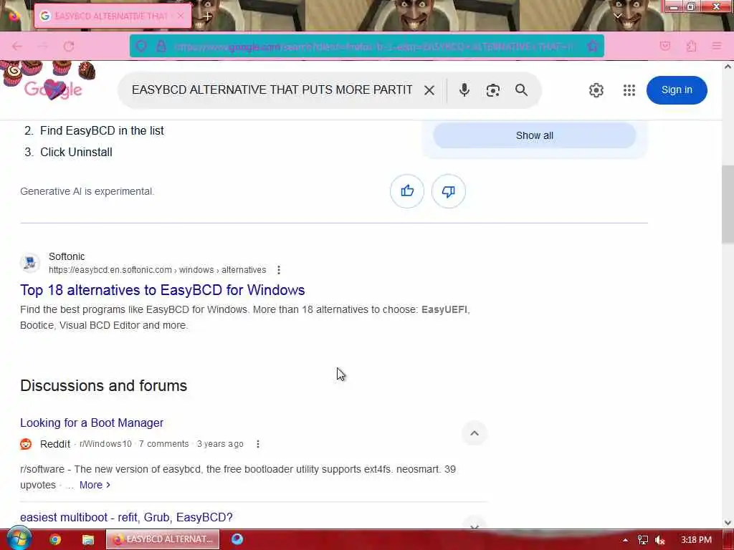Collapse the Looking for a Boot Manager discussion

(475, 433)
